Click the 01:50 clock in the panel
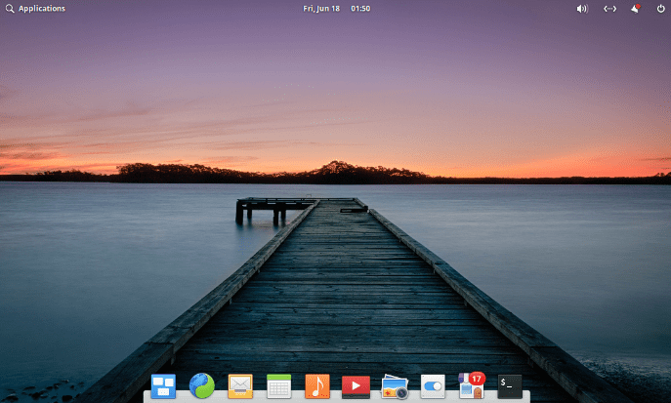Screen dimensions: 671x403 360,9
